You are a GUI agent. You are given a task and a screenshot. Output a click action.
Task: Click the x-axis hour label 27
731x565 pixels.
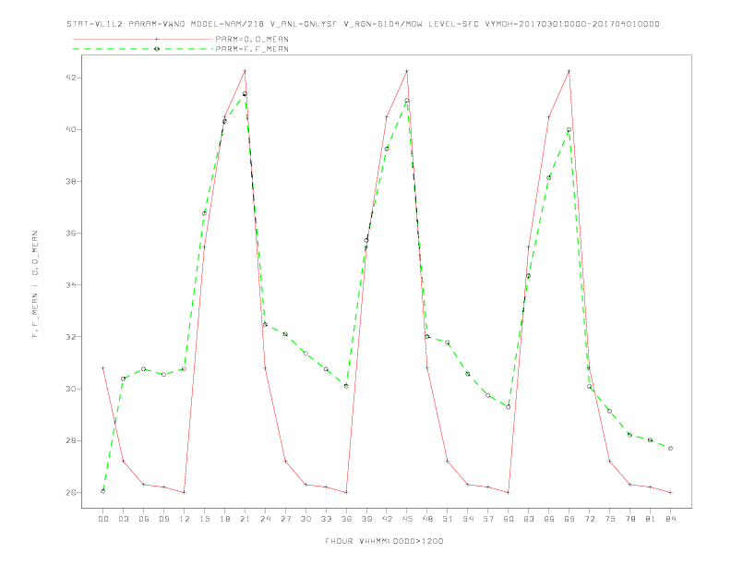point(285,519)
